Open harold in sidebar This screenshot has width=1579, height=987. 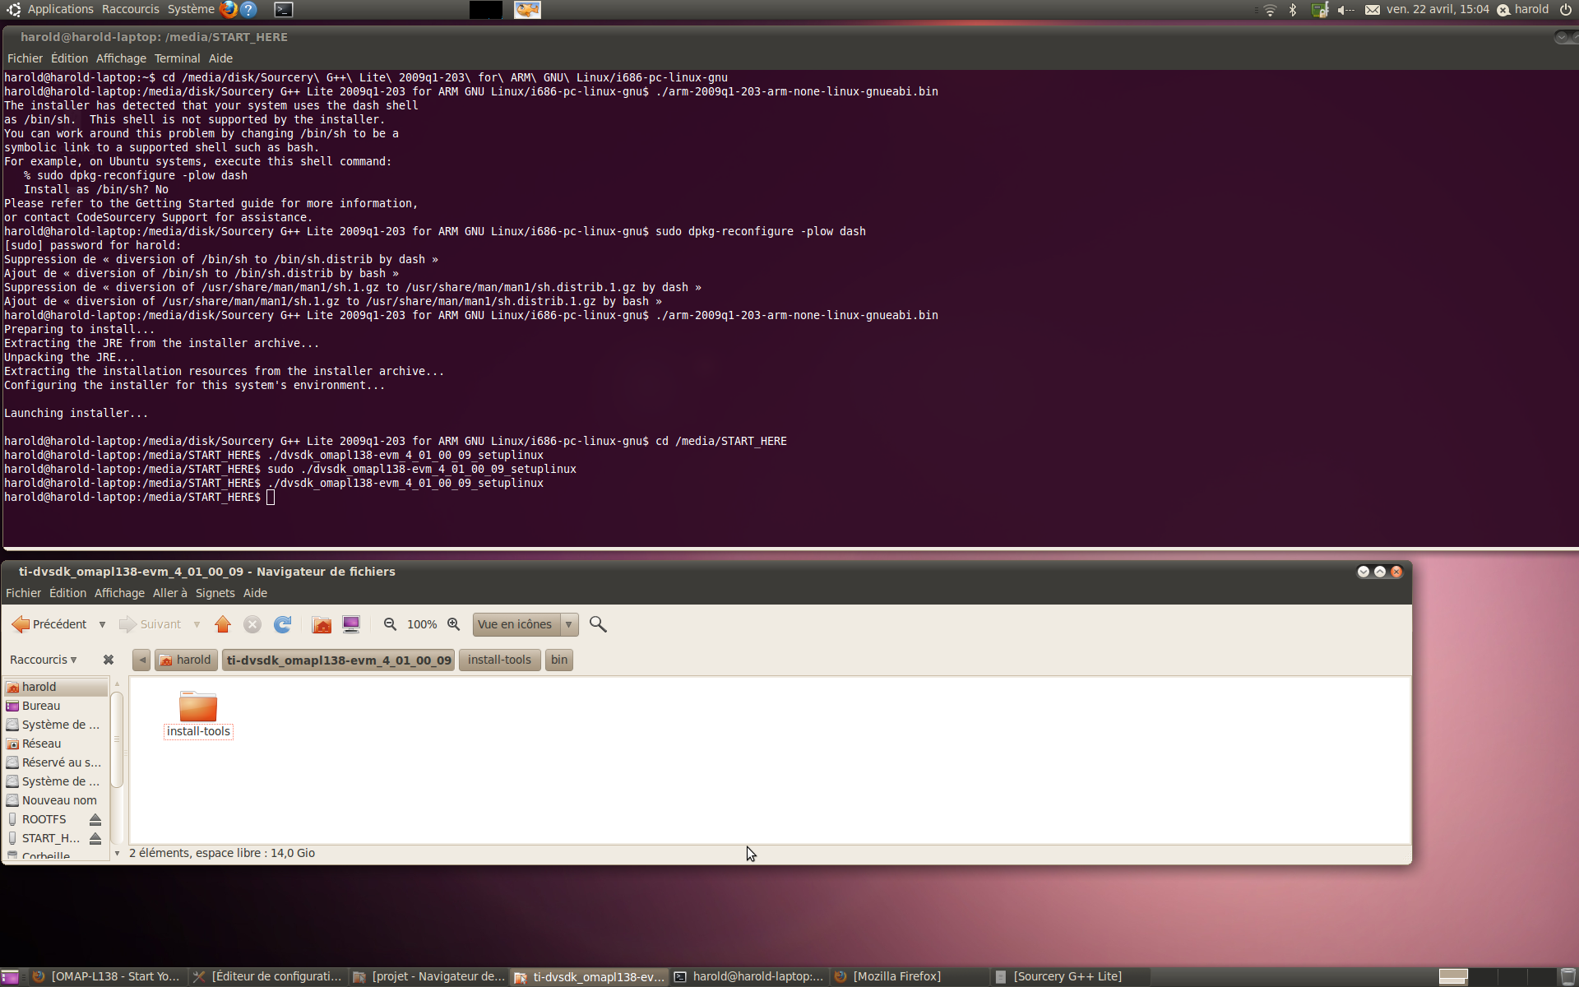click(x=56, y=687)
